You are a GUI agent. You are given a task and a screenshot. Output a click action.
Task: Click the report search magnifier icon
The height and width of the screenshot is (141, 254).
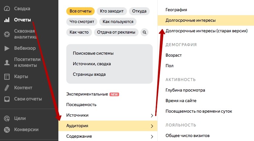[144, 32]
